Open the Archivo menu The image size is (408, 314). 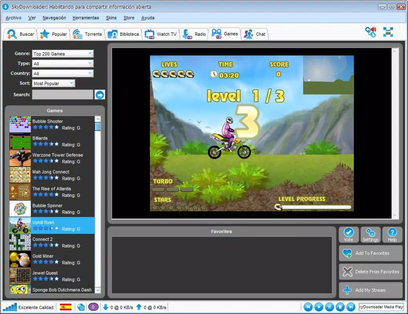click(x=13, y=18)
